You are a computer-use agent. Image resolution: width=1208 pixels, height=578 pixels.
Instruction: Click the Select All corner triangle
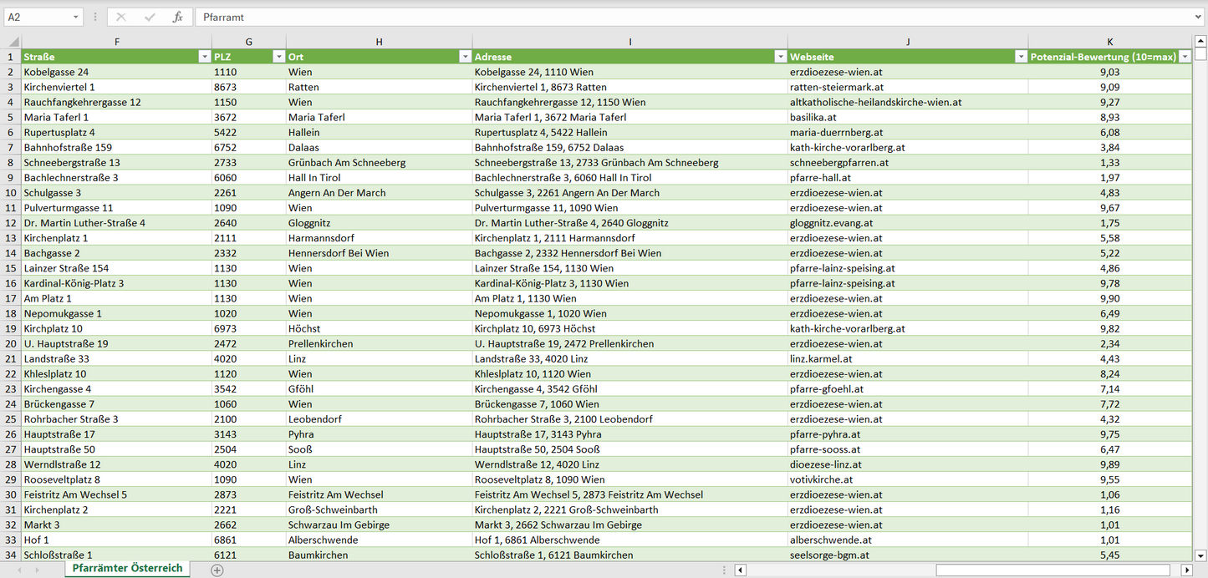pos(11,42)
